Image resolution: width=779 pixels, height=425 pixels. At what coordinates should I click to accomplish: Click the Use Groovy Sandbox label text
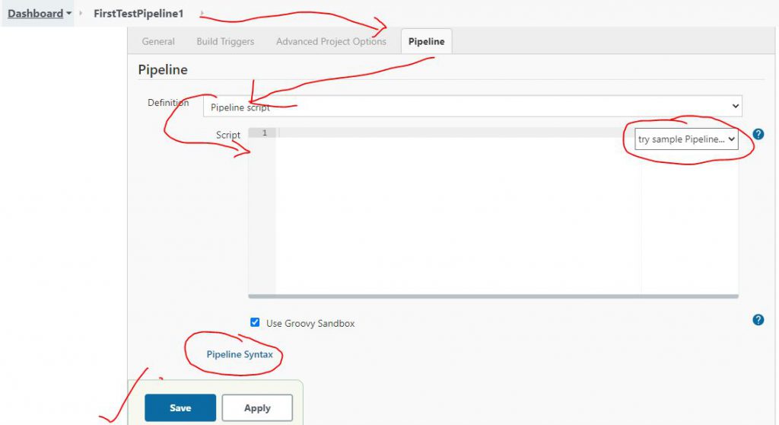click(310, 323)
